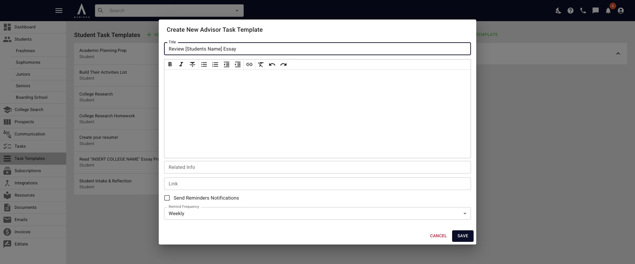
Task: Decrease indent in the editor
Action: click(227, 64)
